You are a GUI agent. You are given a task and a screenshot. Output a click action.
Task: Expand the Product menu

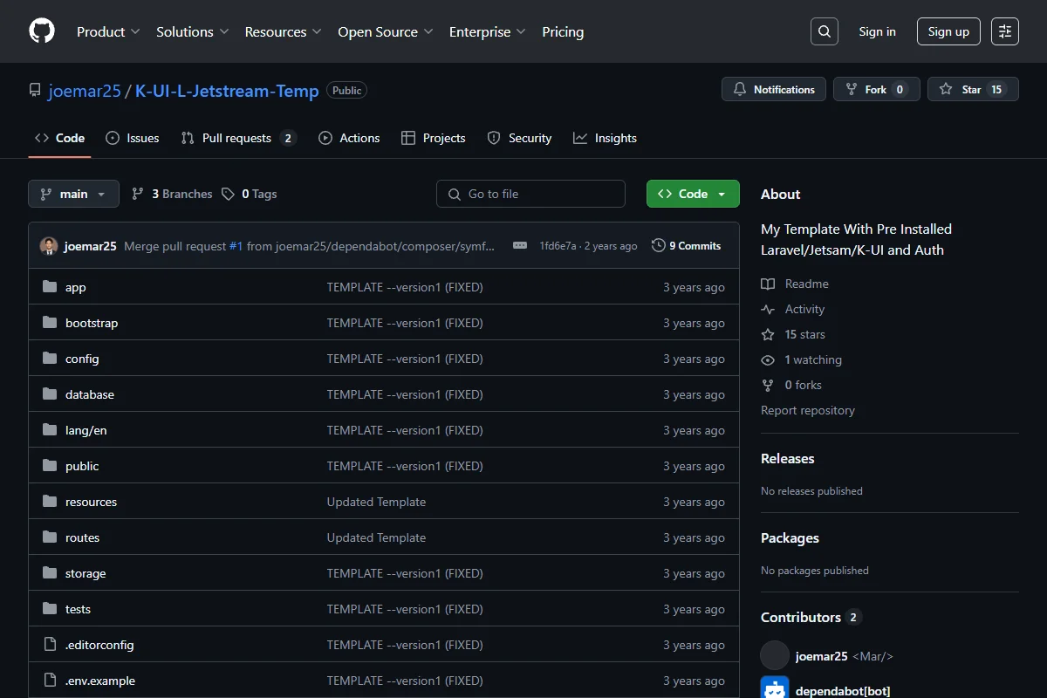[108, 31]
